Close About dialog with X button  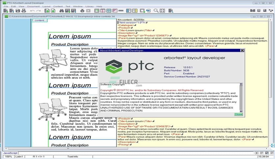click(x=242, y=51)
